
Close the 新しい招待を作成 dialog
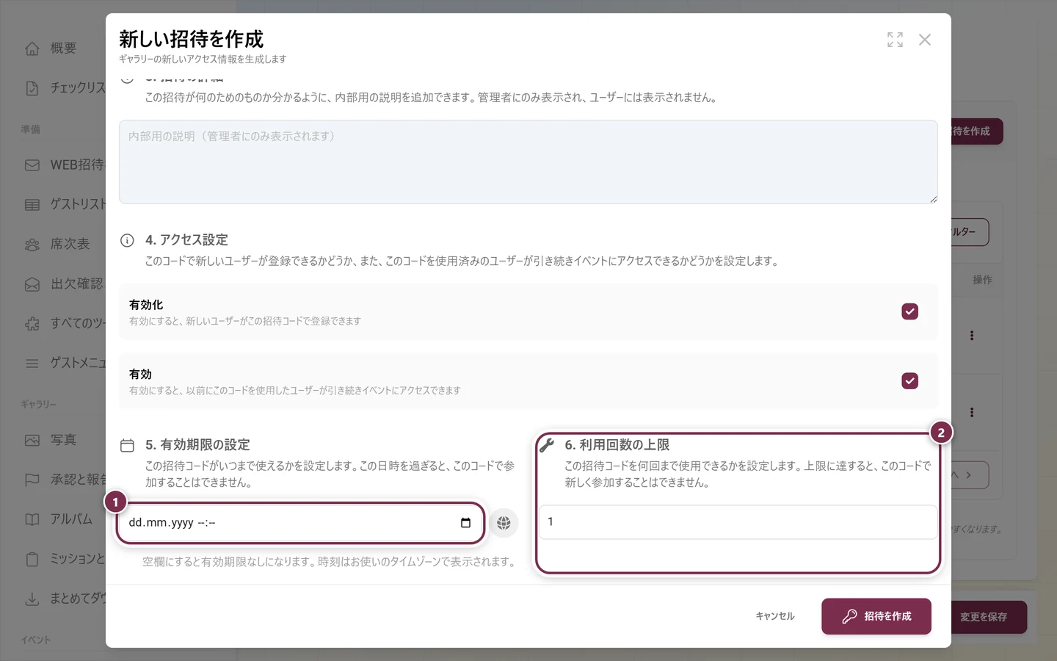pyautogui.click(x=925, y=40)
